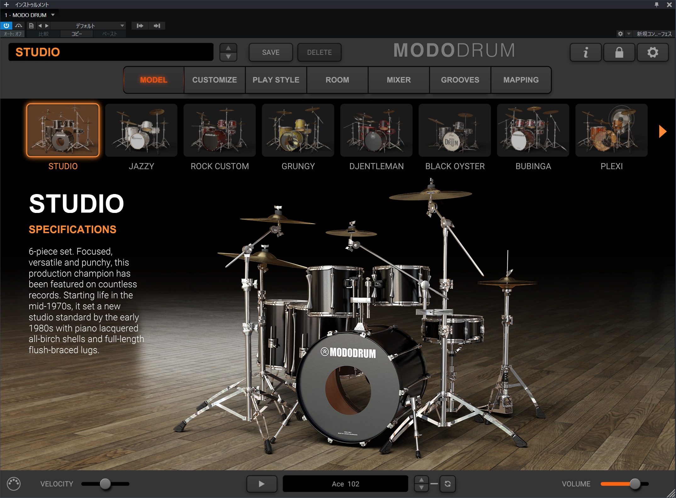Open the 1 - MODO DRUM instrument dropdown
This screenshot has width=676, height=498.
click(x=53, y=15)
